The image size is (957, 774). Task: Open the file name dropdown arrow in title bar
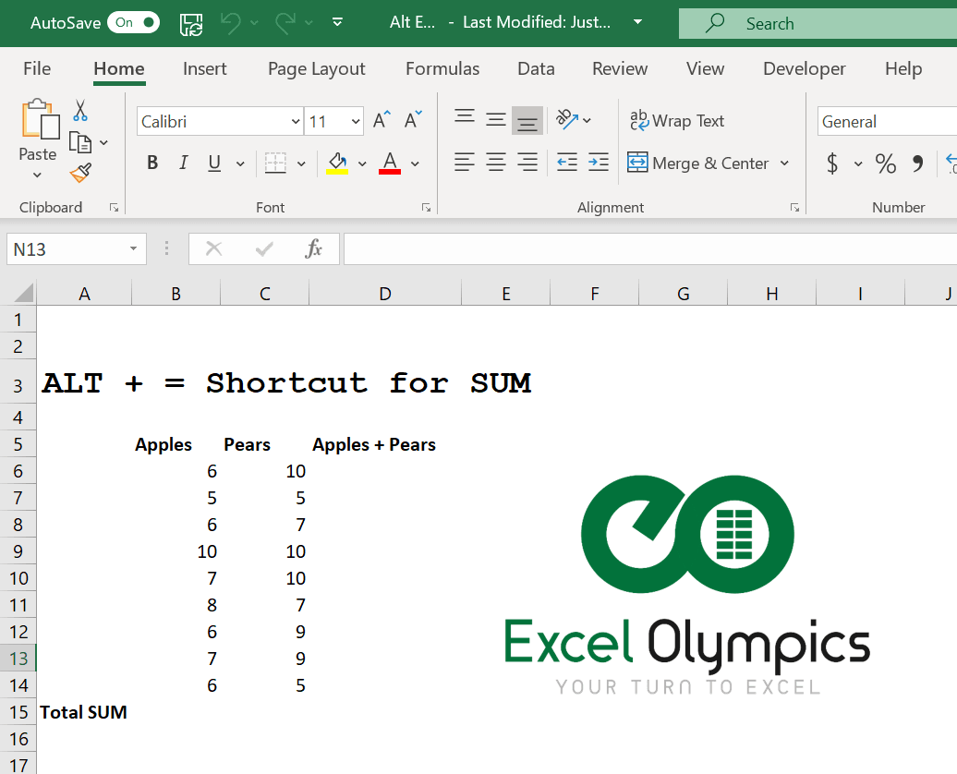[637, 22]
